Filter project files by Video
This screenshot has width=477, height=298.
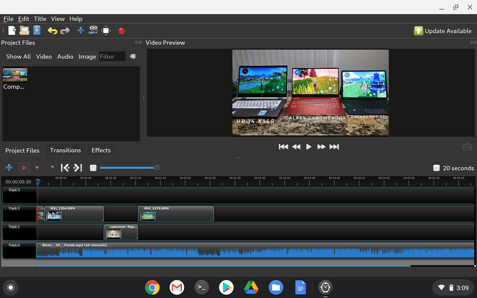[44, 57]
